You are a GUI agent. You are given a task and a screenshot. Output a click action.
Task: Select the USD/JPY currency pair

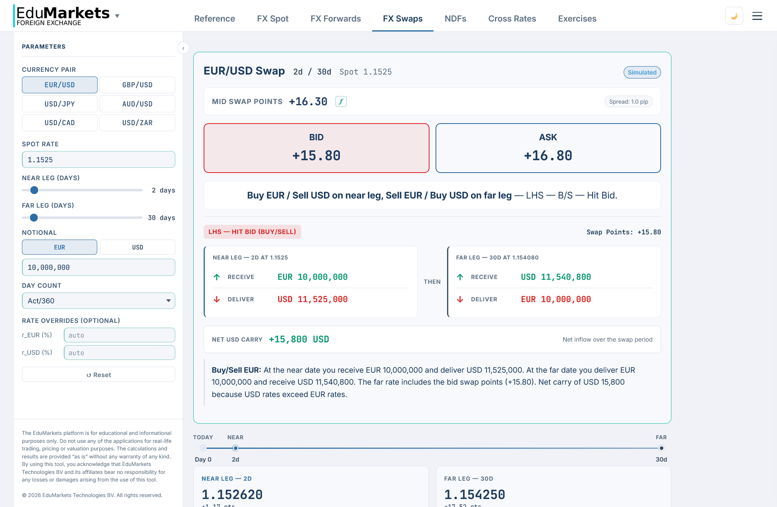tap(59, 104)
